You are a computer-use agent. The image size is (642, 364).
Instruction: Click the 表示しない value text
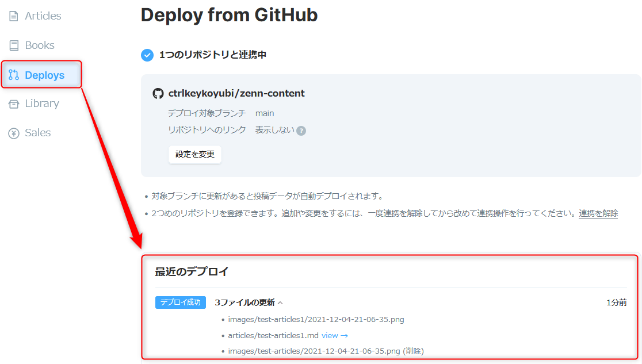(x=275, y=130)
